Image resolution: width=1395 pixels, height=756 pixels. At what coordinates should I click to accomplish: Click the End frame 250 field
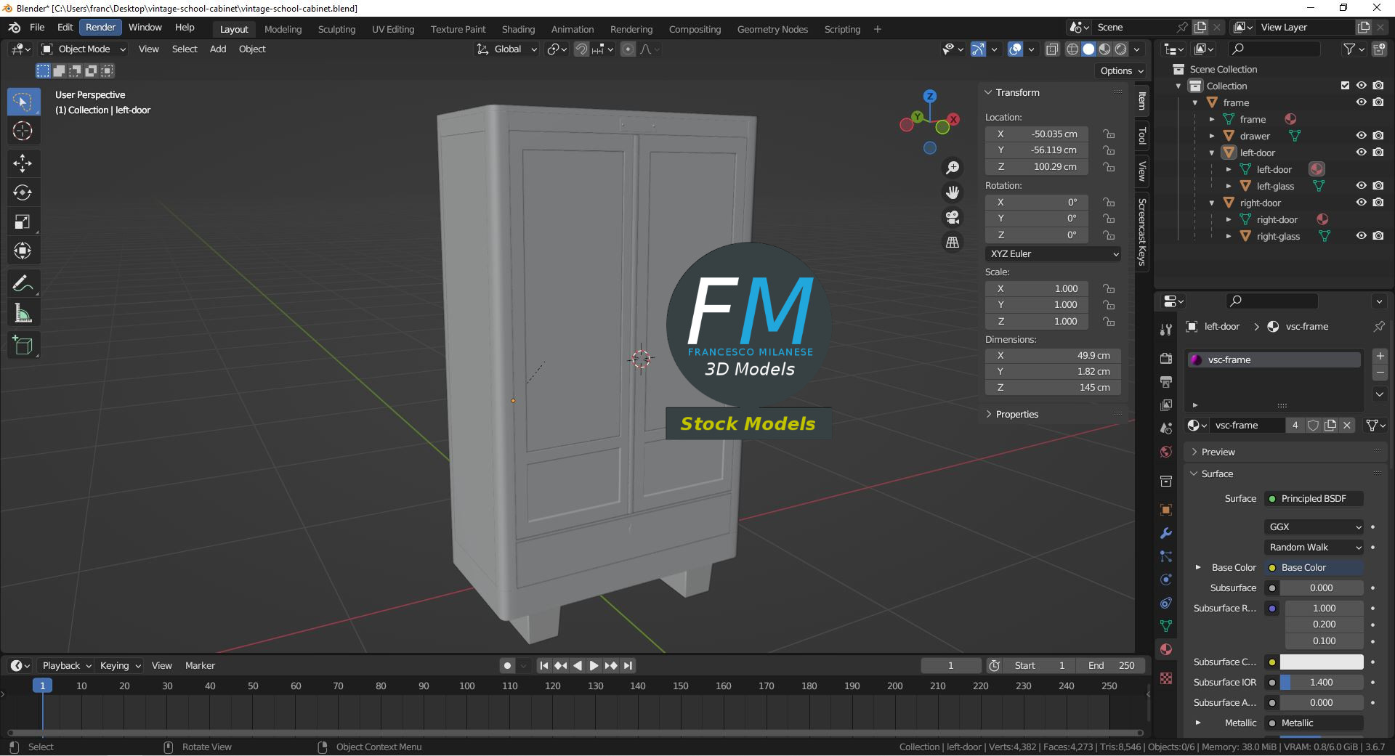1111,666
